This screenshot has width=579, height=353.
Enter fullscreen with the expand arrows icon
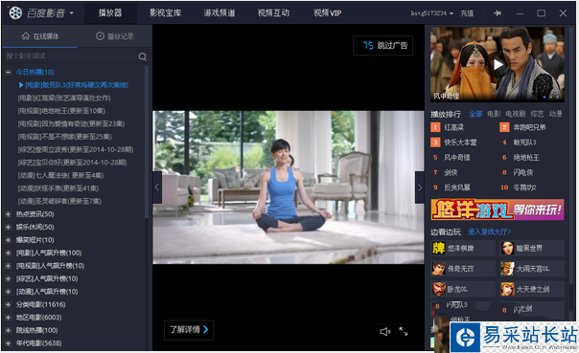(404, 332)
